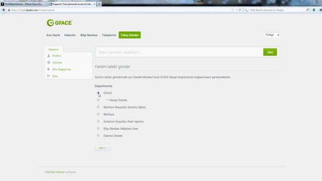Click the lock icon in address bar

[9, 10]
